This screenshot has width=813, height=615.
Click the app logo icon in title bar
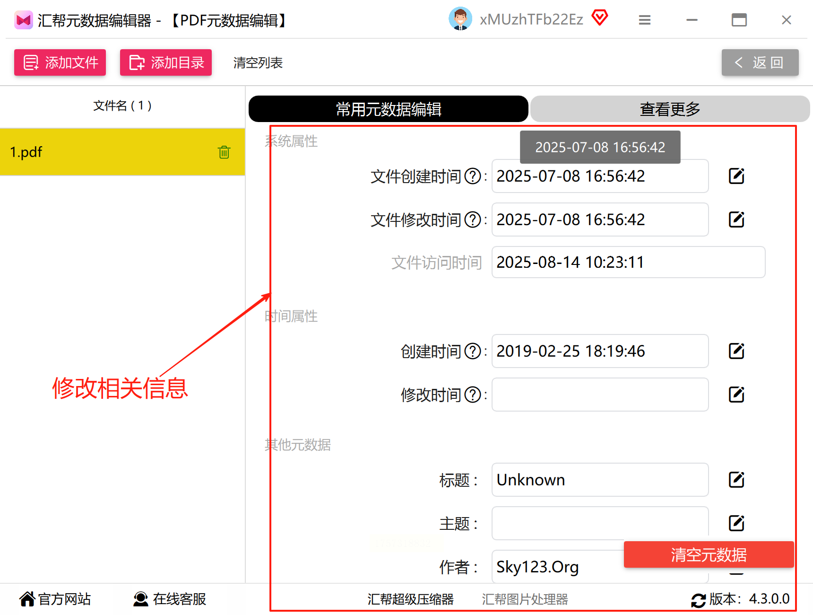[x=23, y=20]
